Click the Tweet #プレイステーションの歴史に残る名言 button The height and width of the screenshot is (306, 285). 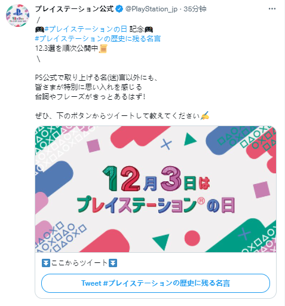pos(155,283)
